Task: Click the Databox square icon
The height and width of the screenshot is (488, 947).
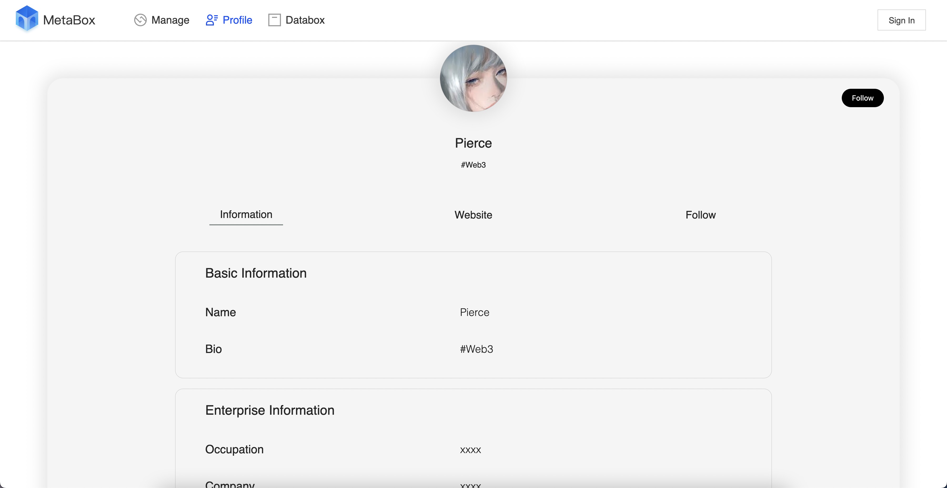Action: pos(274,20)
